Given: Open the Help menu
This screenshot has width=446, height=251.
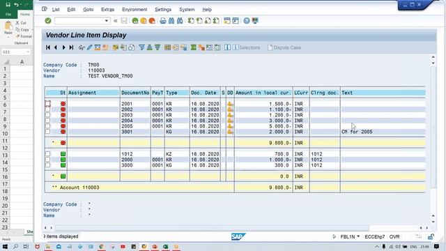Looking at the screenshot, I should tap(207, 9).
